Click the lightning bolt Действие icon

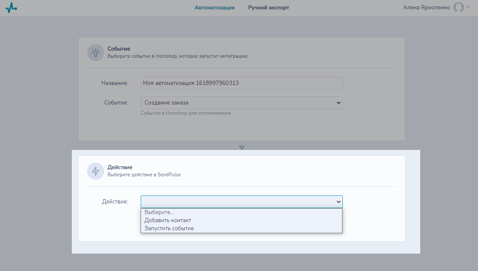pos(96,171)
